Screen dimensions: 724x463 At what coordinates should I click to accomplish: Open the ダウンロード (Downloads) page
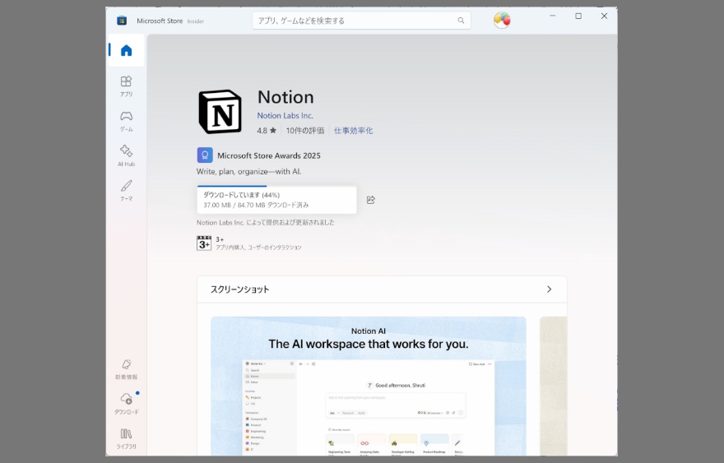pyautogui.click(x=126, y=402)
